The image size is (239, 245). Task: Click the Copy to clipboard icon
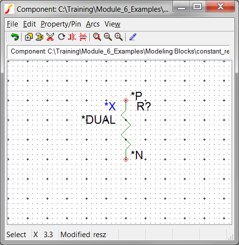pyautogui.click(x=40, y=37)
